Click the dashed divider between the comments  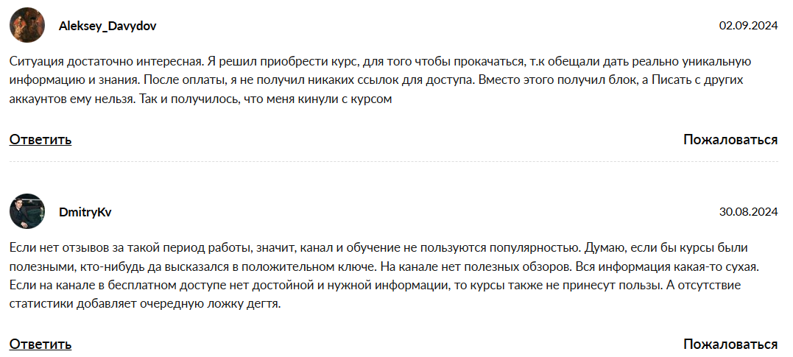pyautogui.click(x=393, y=162)
